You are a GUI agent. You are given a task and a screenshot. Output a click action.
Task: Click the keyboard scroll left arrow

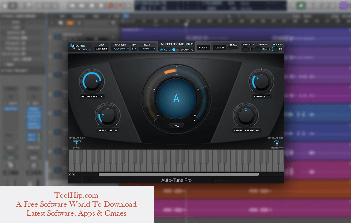[70, 174]
